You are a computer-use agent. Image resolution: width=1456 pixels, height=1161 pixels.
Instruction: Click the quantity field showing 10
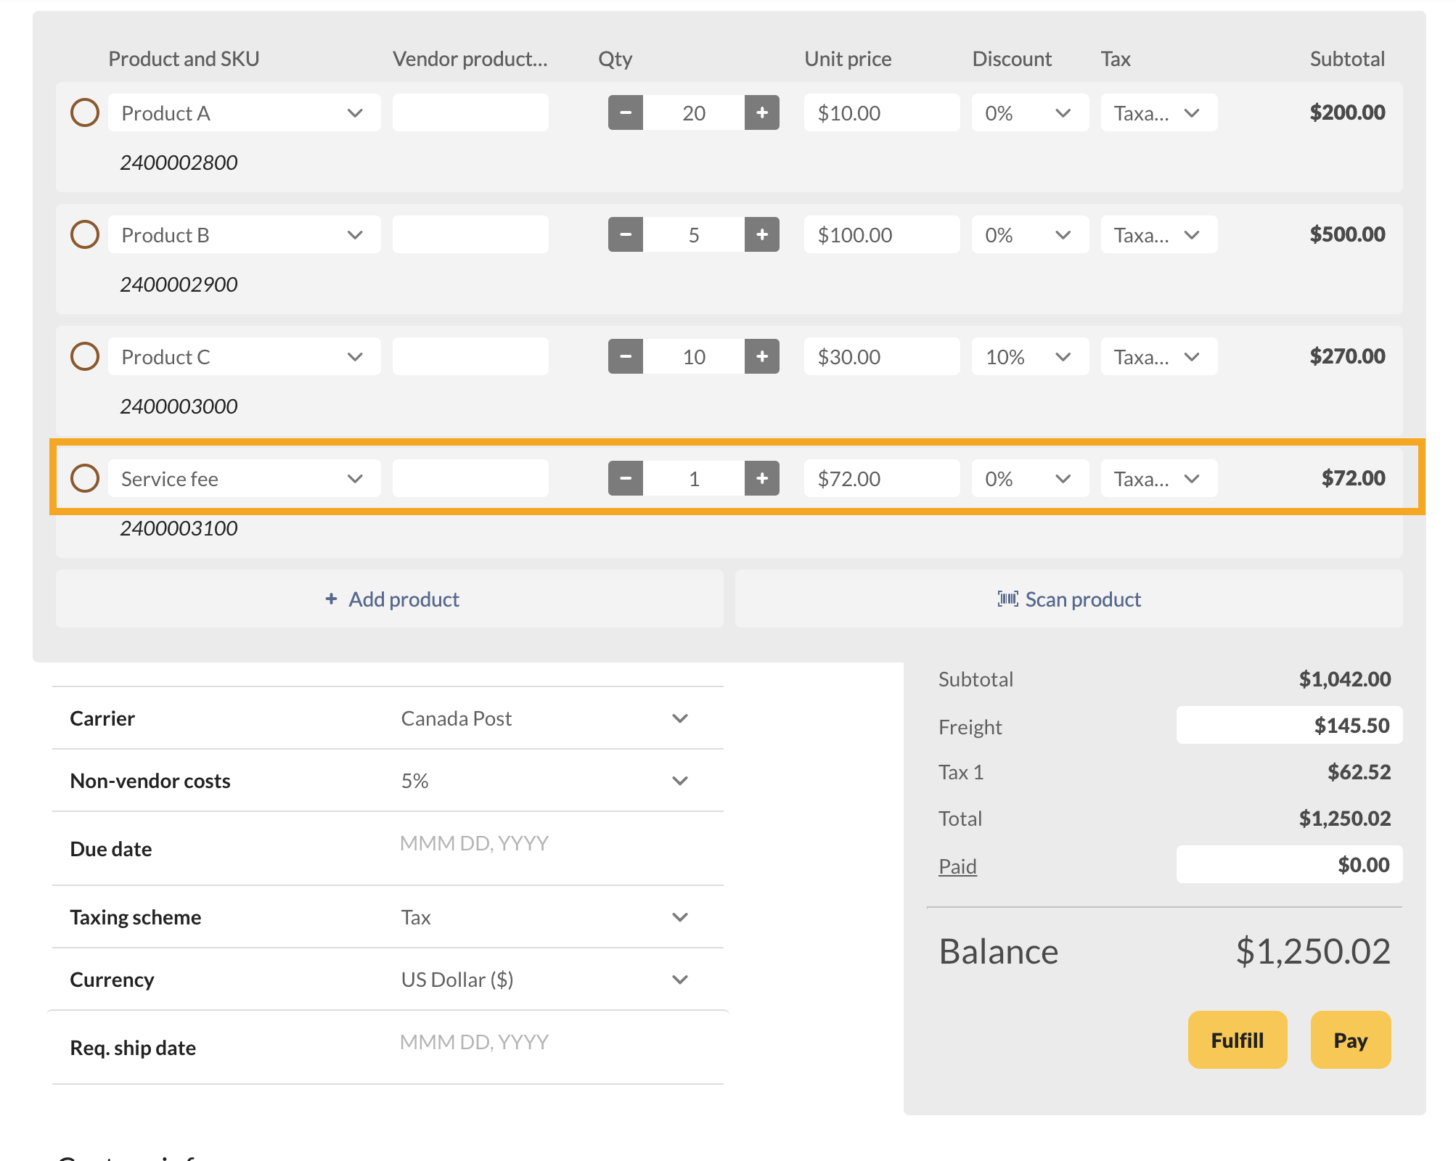(694, 356)
